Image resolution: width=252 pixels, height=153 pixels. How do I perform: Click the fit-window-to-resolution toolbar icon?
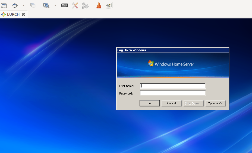pos(4,5)
